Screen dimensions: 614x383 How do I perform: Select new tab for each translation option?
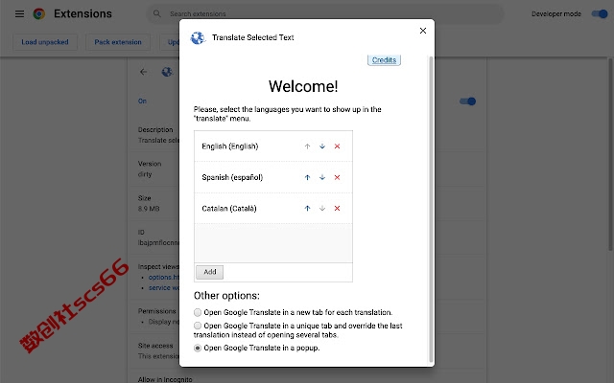(x=198, y=312)
